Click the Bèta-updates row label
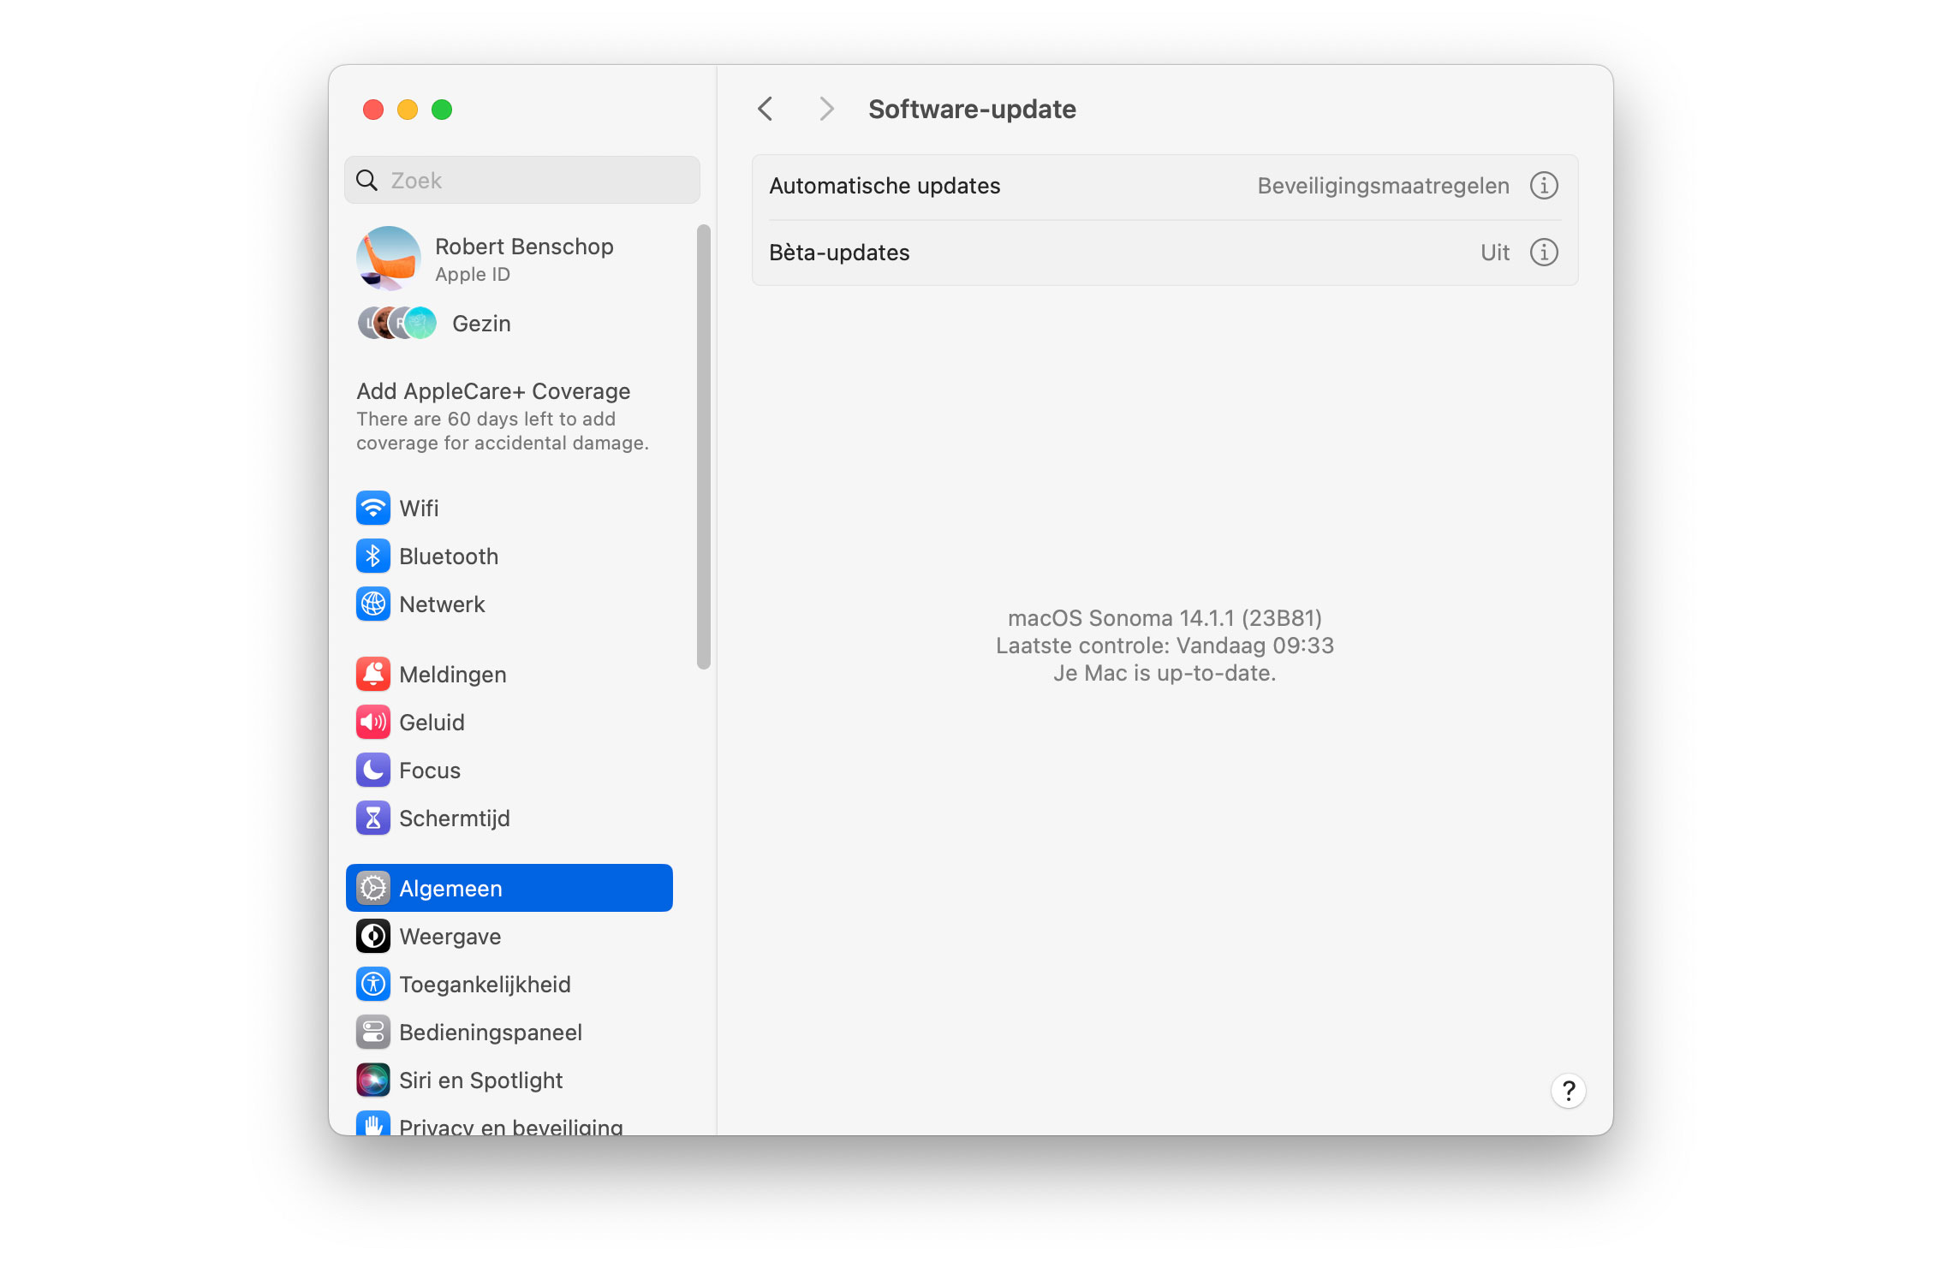The width and height of the screenshot is (1942, 1262). [839, 253]
